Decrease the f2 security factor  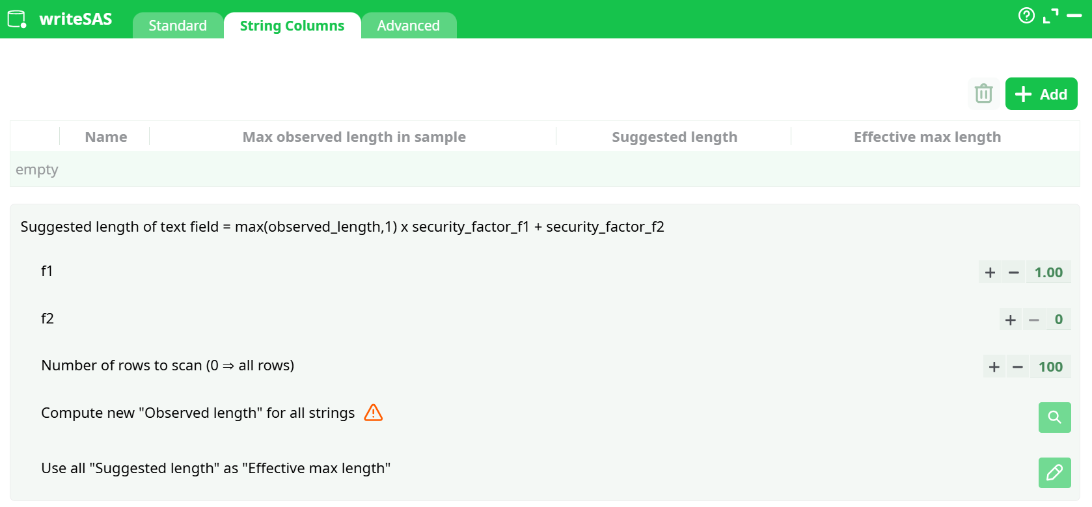pyautogui.click(x=1033, y=320)
